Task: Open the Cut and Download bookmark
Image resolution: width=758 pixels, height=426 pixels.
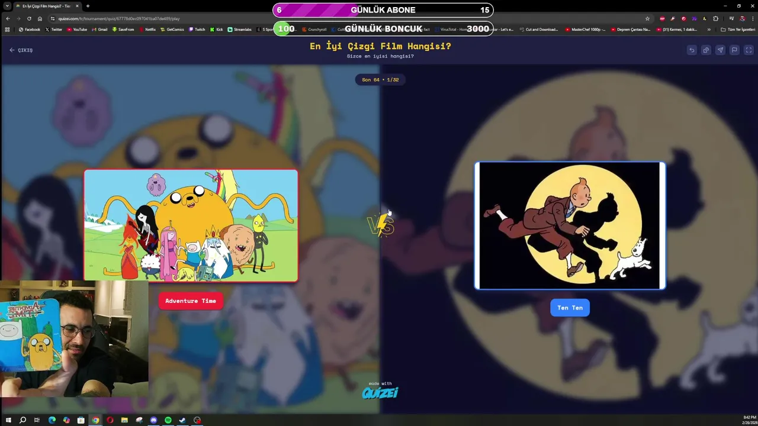Action: click(x=539, y=29)
